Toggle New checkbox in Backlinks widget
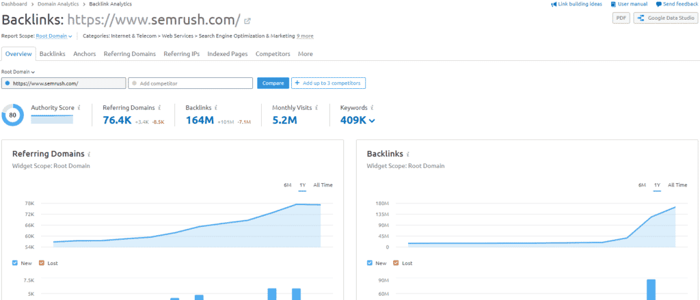Screen dimensions: 700x300 pos(369,263)
